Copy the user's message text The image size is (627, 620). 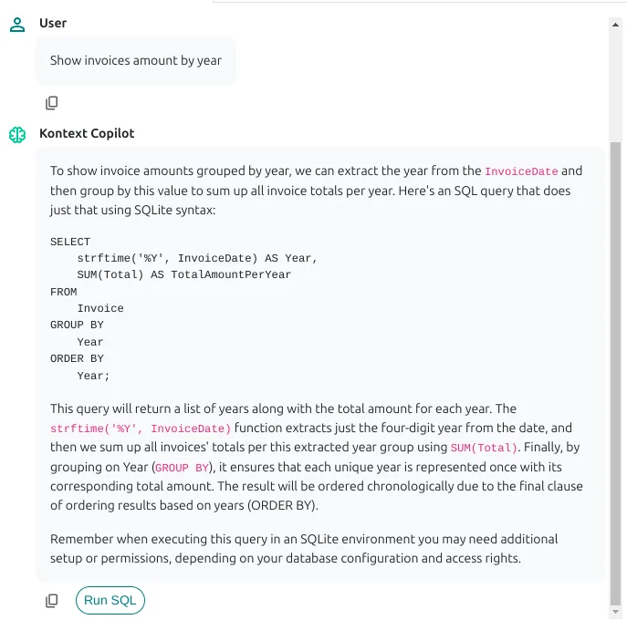click(x=52, y=103)
